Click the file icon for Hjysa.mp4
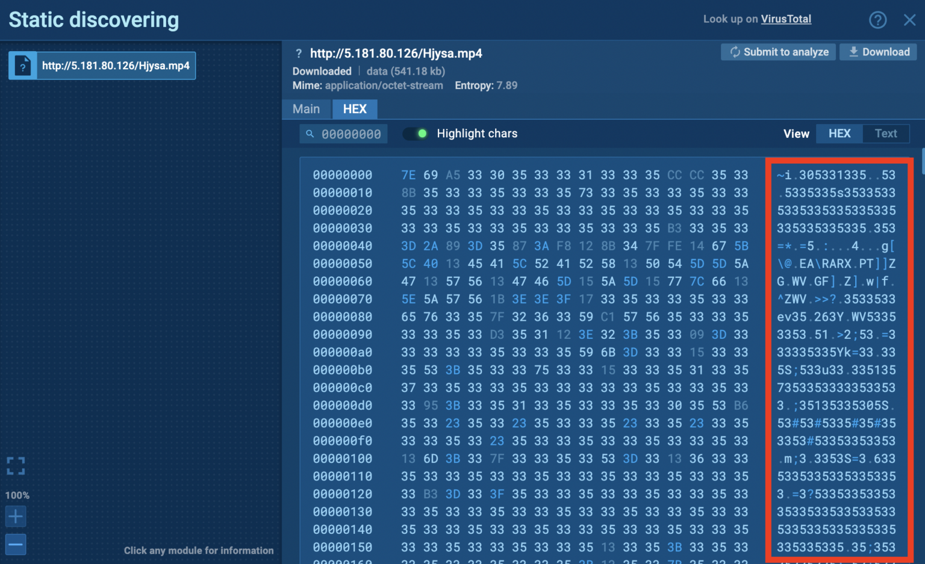Screen dimensions: 925x564 point(23,66)
